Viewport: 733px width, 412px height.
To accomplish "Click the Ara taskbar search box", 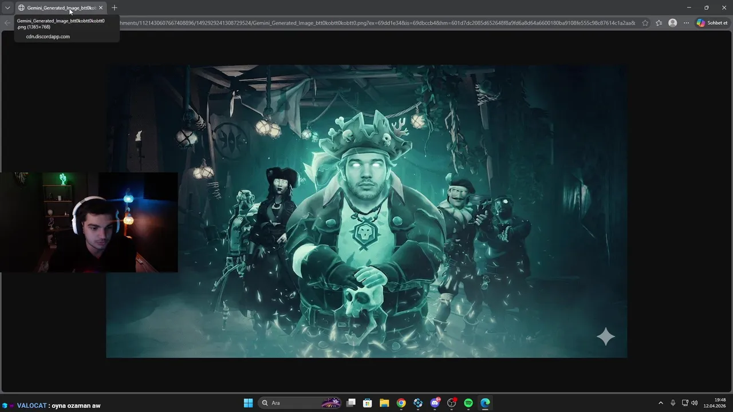I will pos(300,403).
